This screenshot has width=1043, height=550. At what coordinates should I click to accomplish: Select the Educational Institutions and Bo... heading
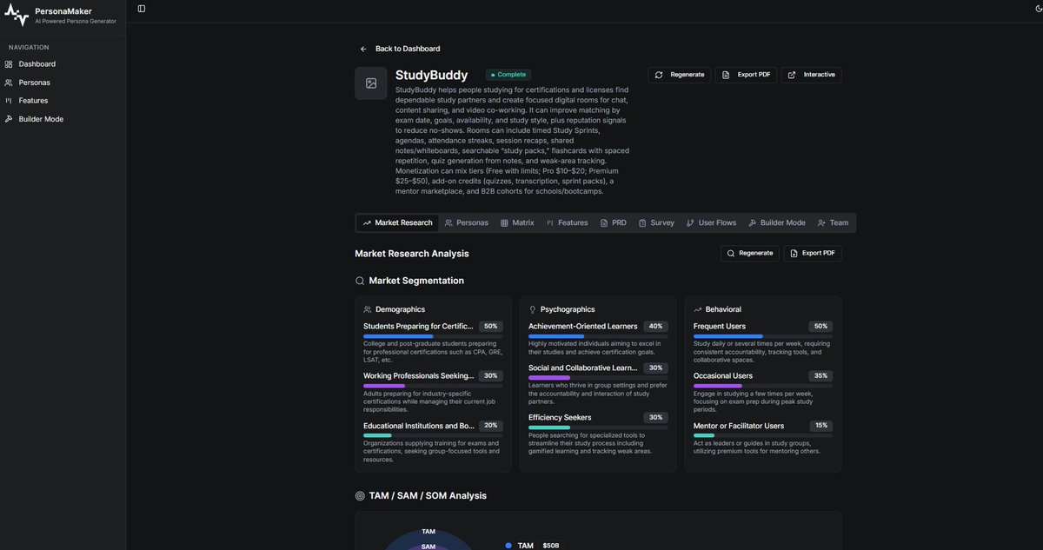coord(419,426)
